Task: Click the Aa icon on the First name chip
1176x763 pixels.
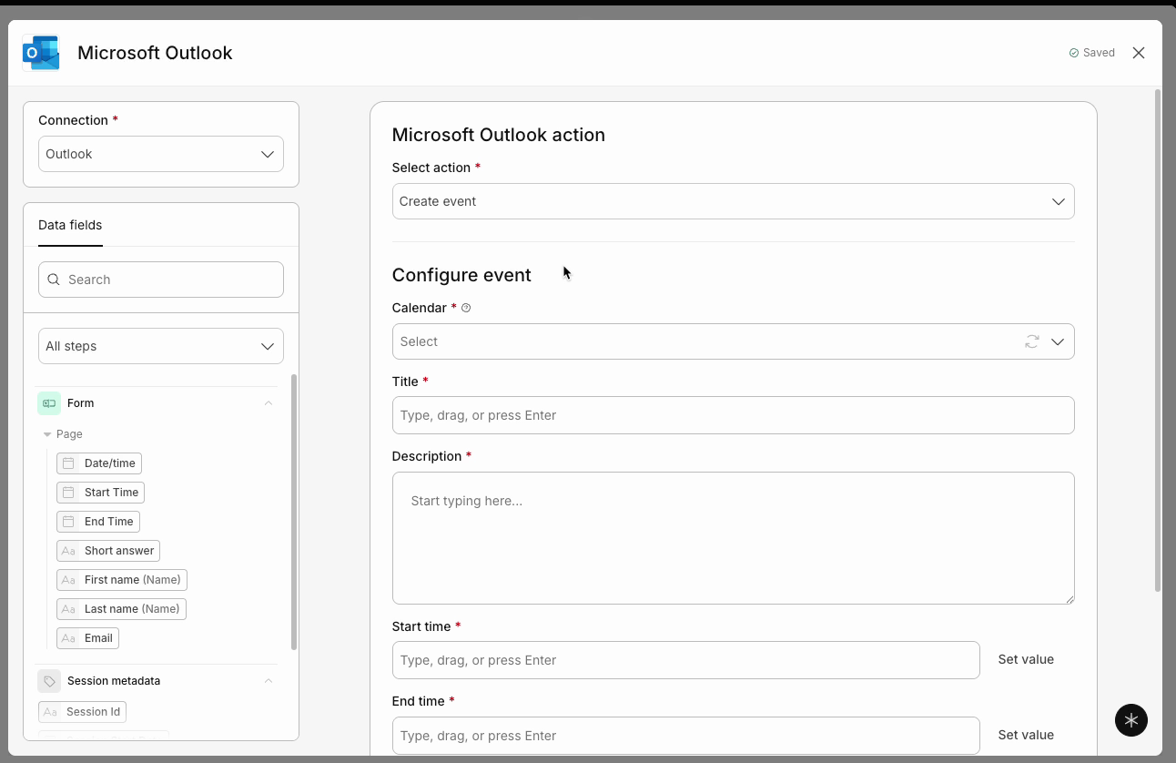Action: [68, 580]
